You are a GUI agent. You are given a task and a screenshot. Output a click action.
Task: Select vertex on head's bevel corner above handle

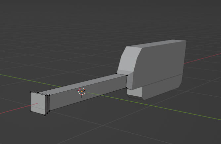[x=116, y=73]
